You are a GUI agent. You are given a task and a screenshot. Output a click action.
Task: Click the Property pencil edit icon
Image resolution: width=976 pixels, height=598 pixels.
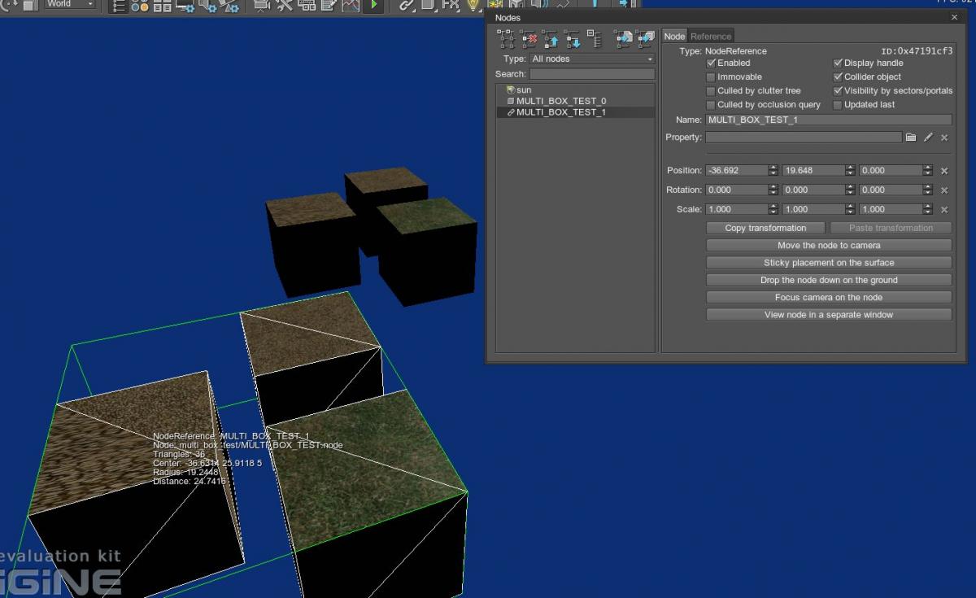pyautogui.click(x=928, y=137)
